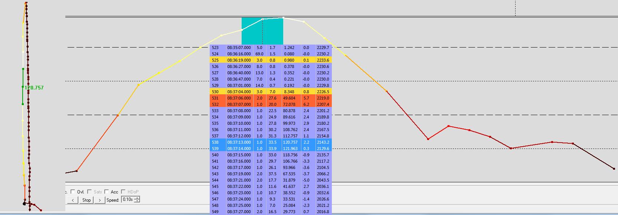Click value 118.756 in row 540

290,155
